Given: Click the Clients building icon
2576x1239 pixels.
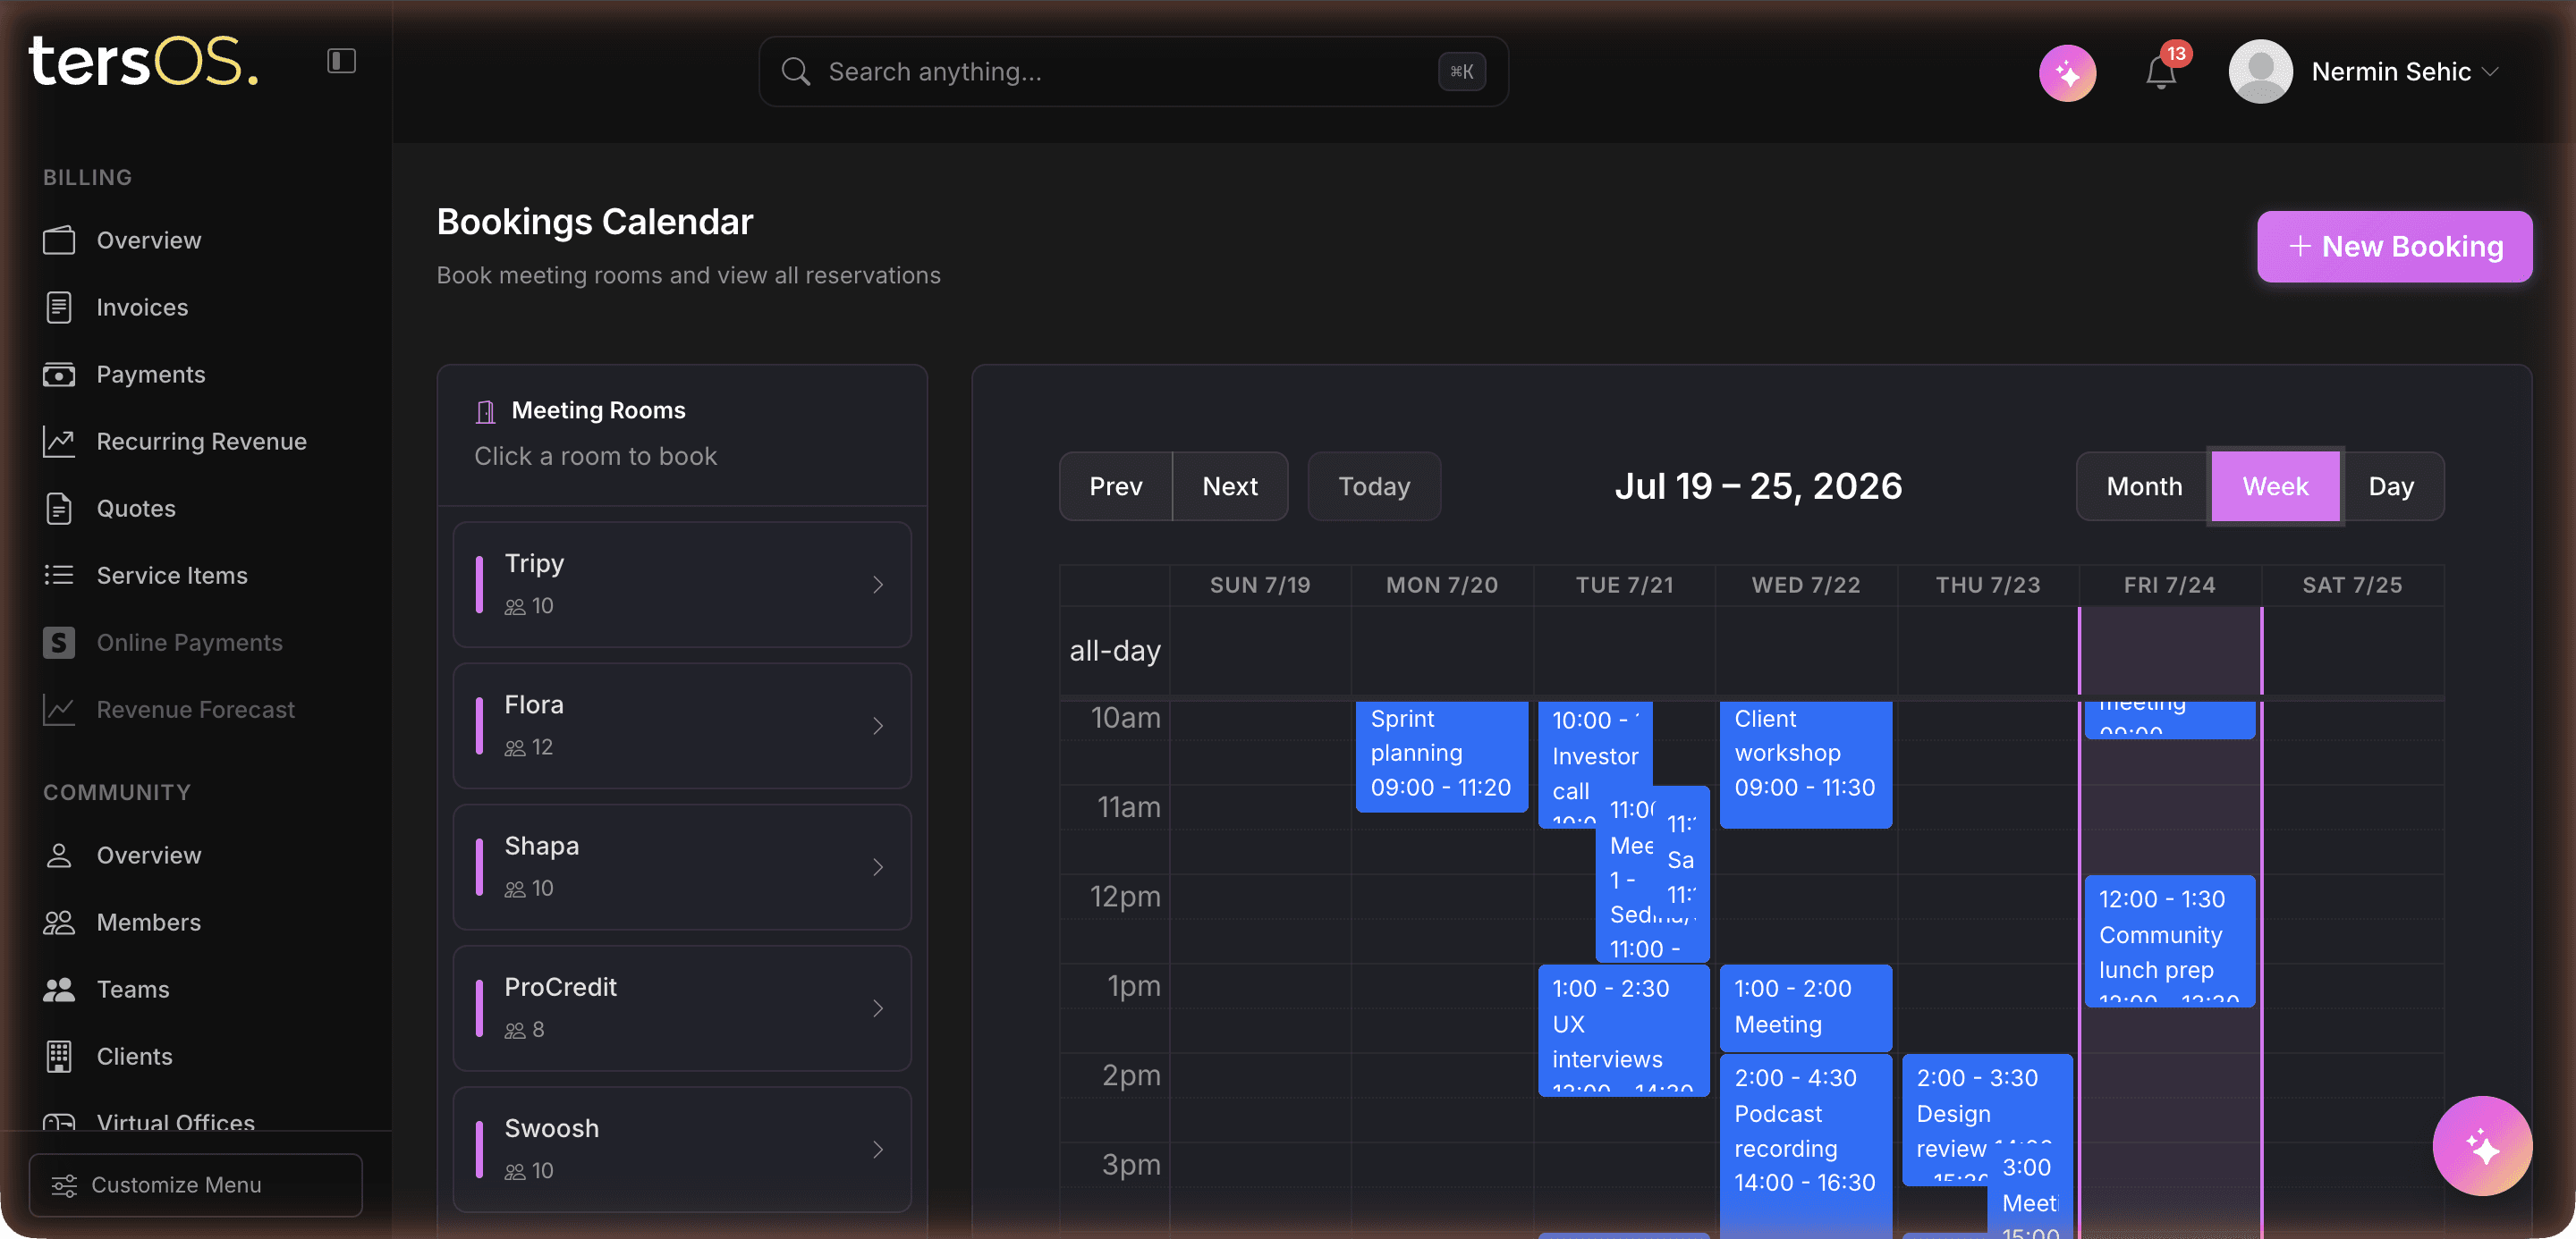Looking at the screenshot, I should tap(59, 1056).
